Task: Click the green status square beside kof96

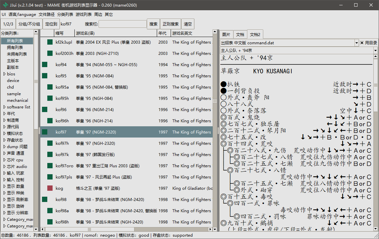Action: coord(44,109)
